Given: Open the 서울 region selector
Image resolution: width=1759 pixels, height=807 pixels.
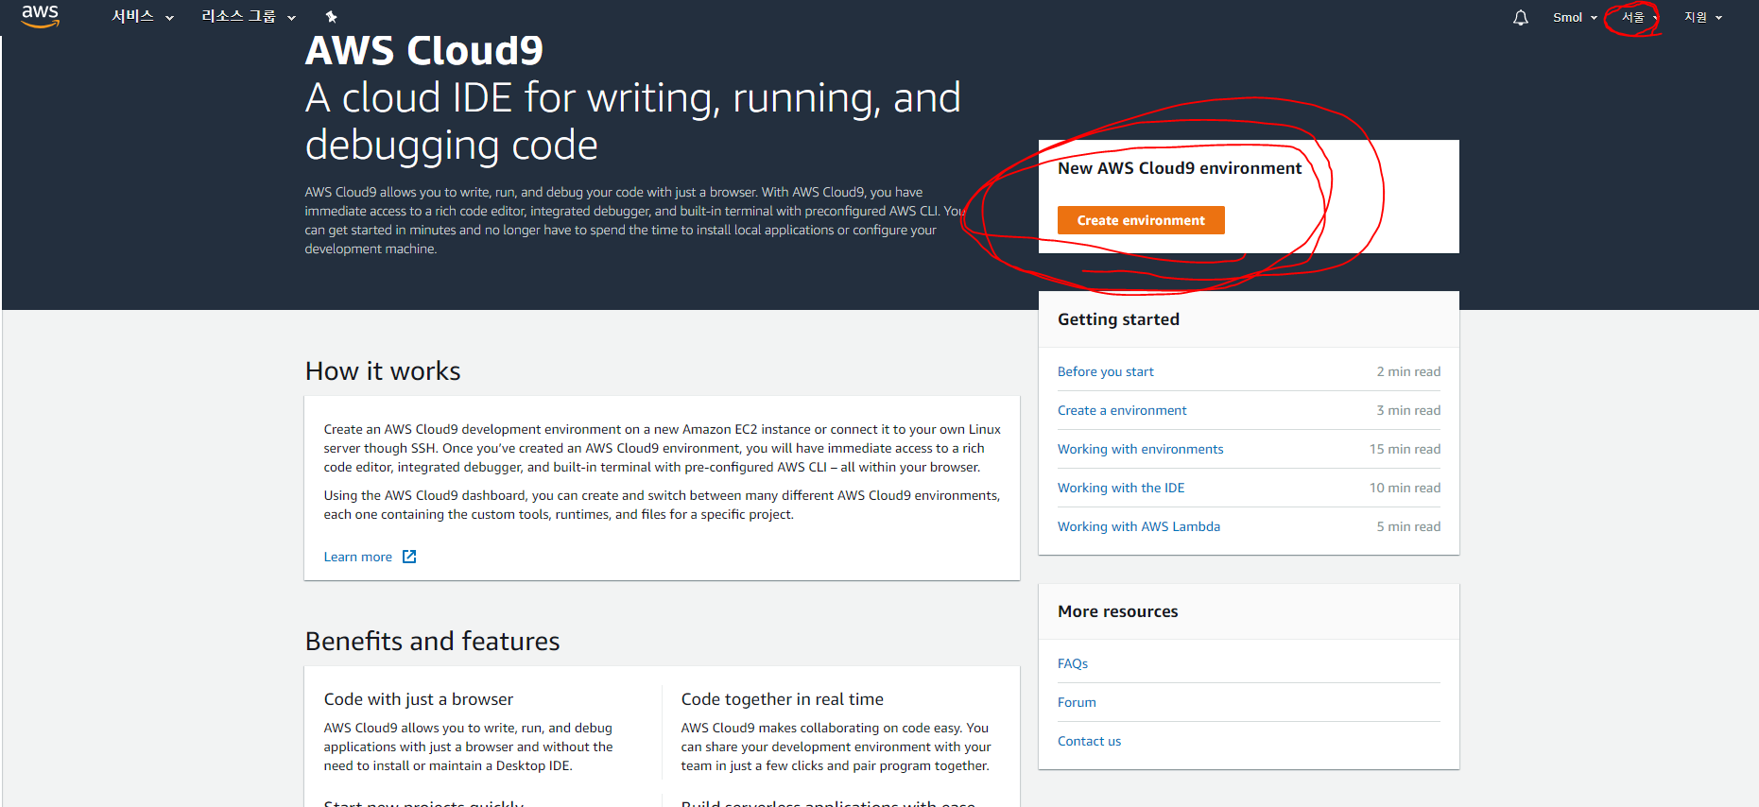Looking at the screenshot, I should [x=1639, y=17].
